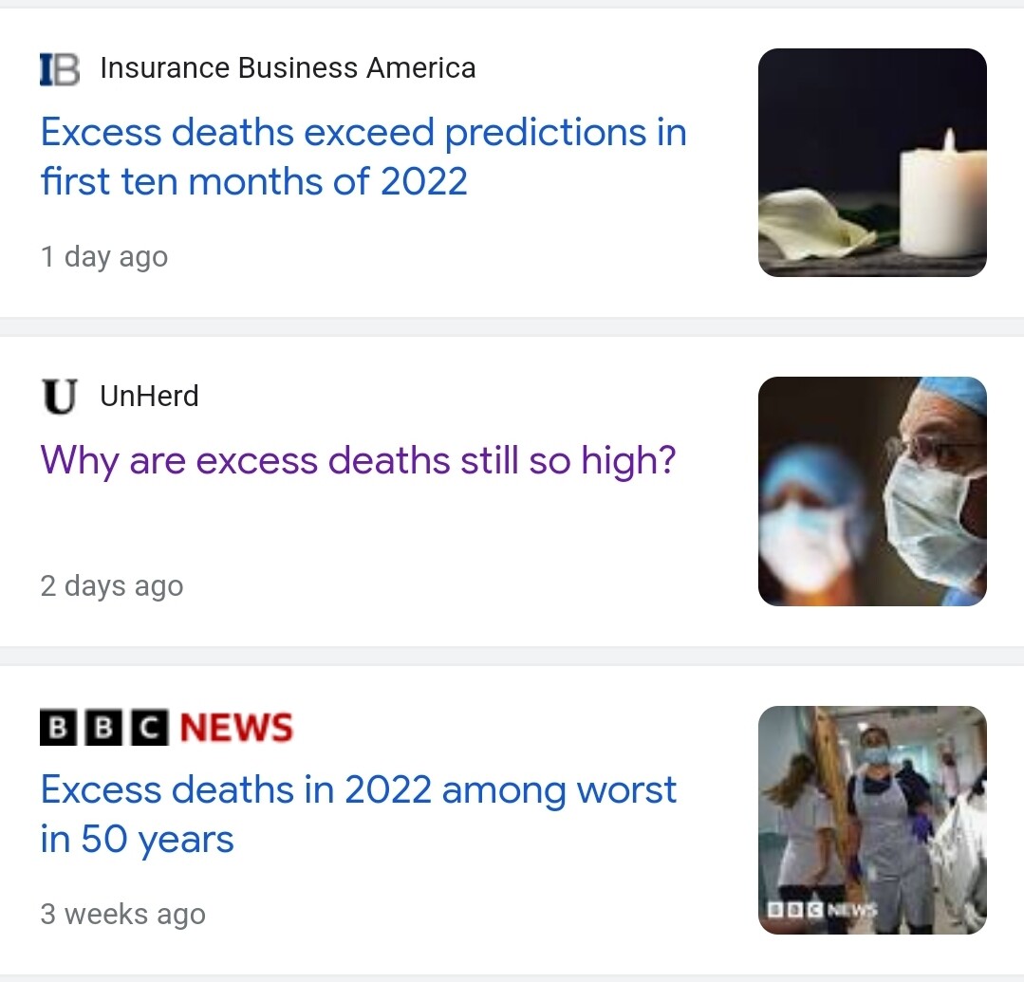1024x982 pixels.
Task: Tap the BBC News watermark on the hospital photo
Action: tap(823, 910)
